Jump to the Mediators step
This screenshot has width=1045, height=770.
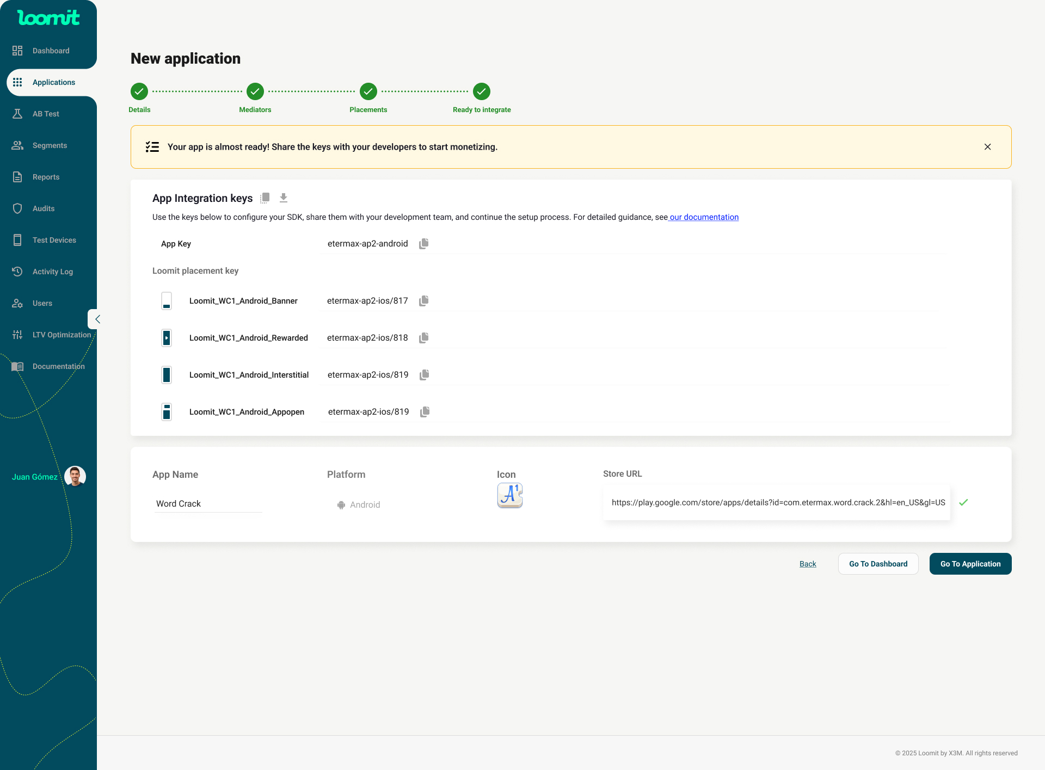[x=255, y=92]
